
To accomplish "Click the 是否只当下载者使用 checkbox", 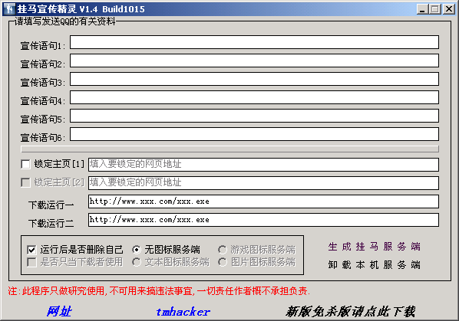I will click(x=31, y=262).
